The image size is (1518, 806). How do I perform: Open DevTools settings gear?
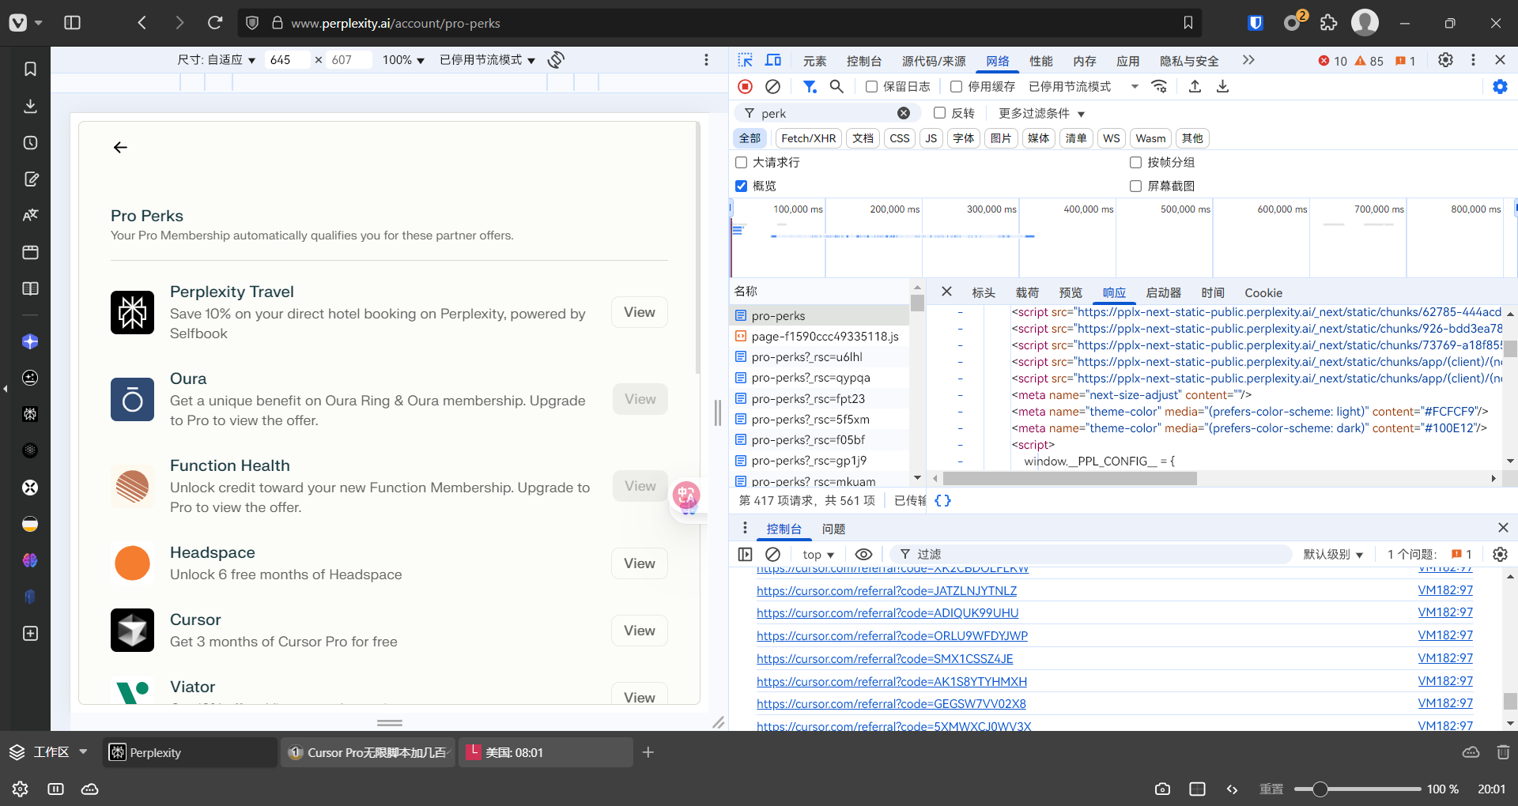[1445, 60]
